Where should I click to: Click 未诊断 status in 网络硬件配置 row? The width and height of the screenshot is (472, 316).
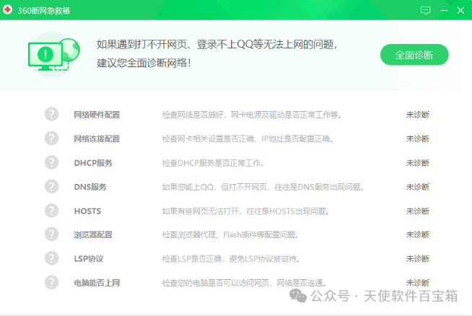coord(418,115)
